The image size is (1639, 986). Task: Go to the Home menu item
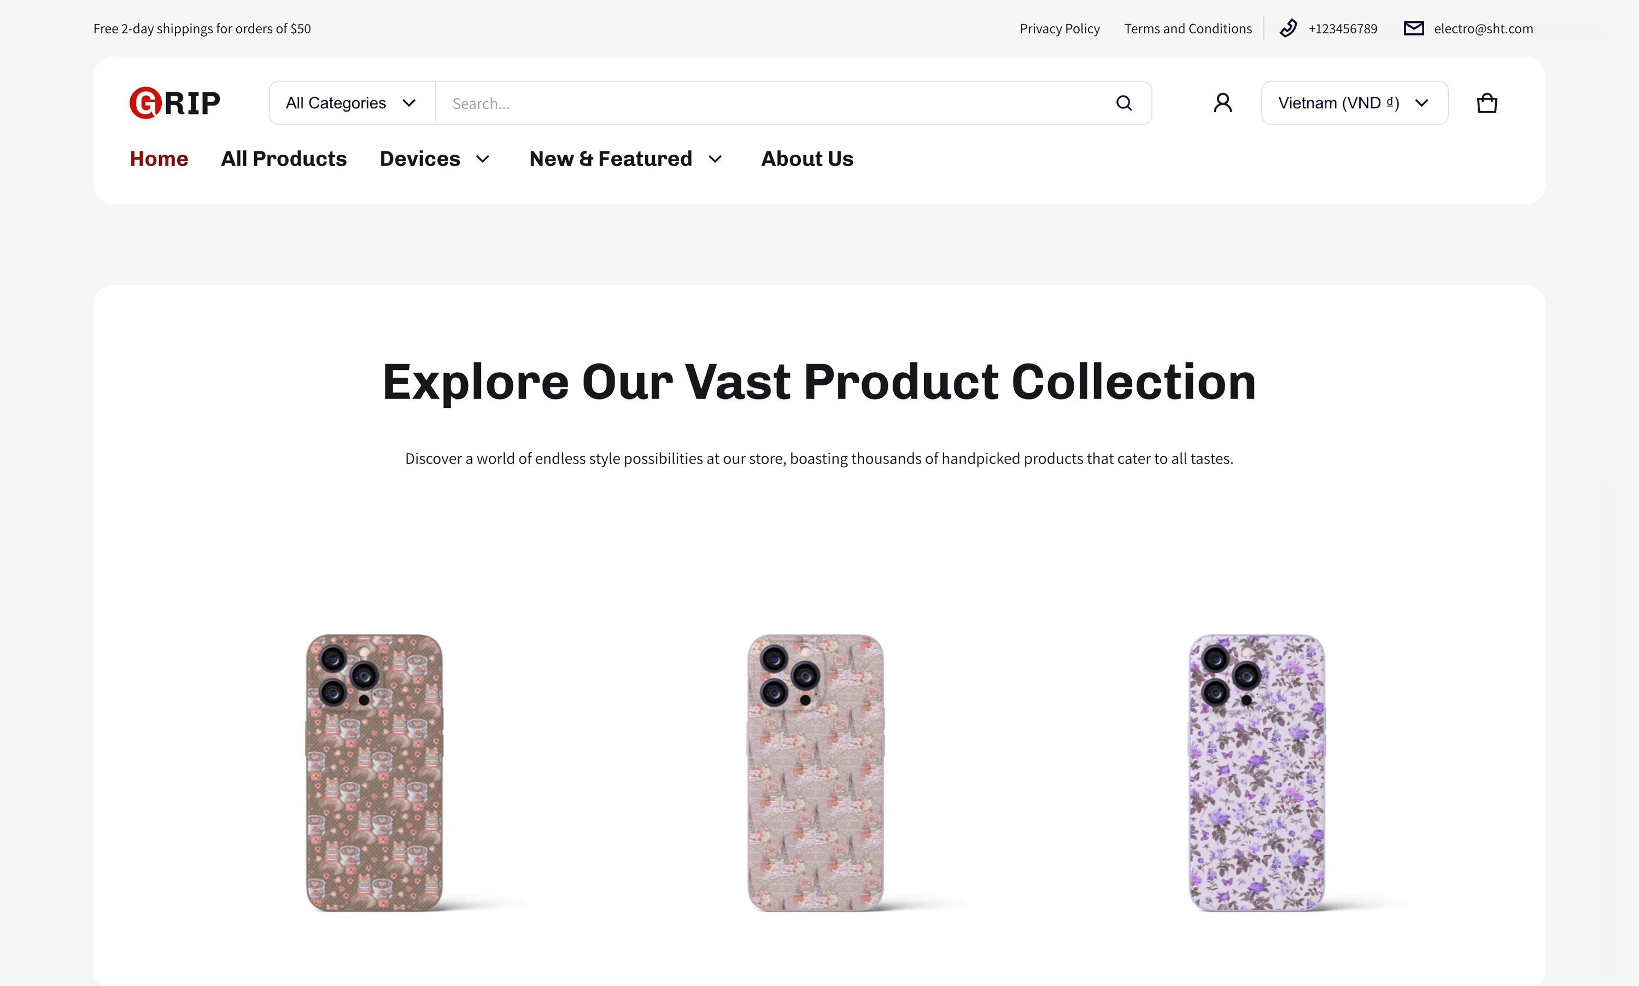pos(159,159)
